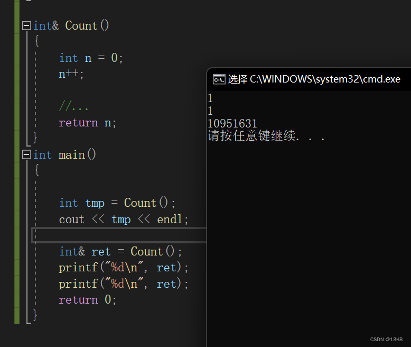
Task: Click the 'return n;' statement
Action: (88, 123)
